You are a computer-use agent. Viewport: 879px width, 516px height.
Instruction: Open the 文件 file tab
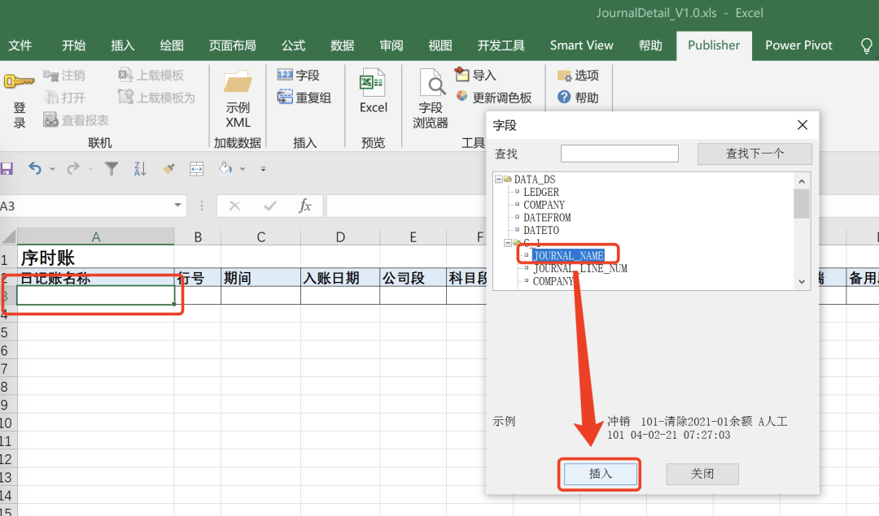(20, 46)
